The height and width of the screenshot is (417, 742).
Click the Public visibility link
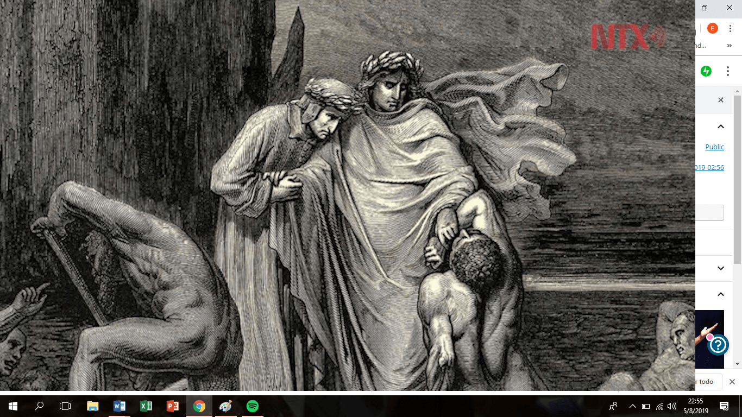[714, 147]
